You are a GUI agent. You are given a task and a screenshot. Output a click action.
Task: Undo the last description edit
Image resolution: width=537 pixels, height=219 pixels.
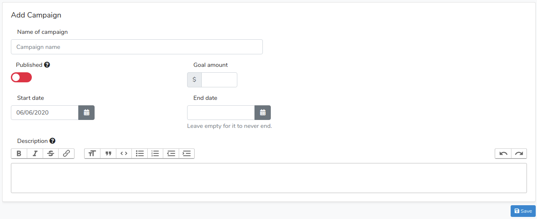(x=503, y=153)
